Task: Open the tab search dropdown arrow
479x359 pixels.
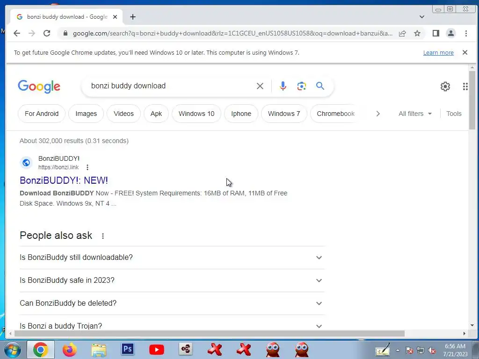Action: pos(422,17)
